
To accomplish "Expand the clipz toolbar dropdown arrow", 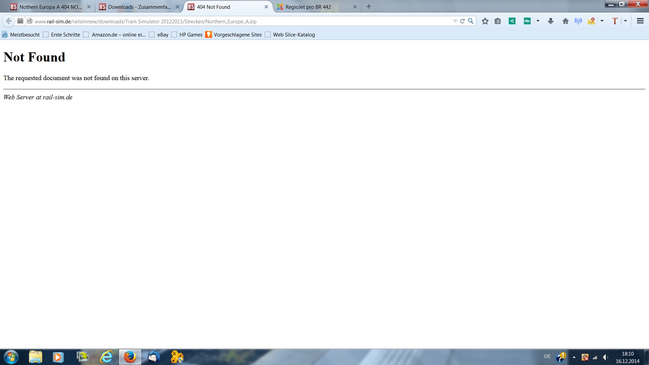I will coord(538,21).
